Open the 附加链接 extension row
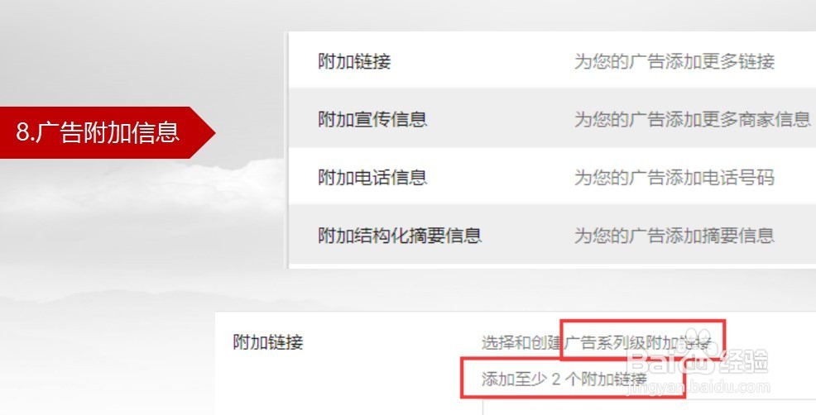This screenshot has width=816, height=415. tap(552, 60)
